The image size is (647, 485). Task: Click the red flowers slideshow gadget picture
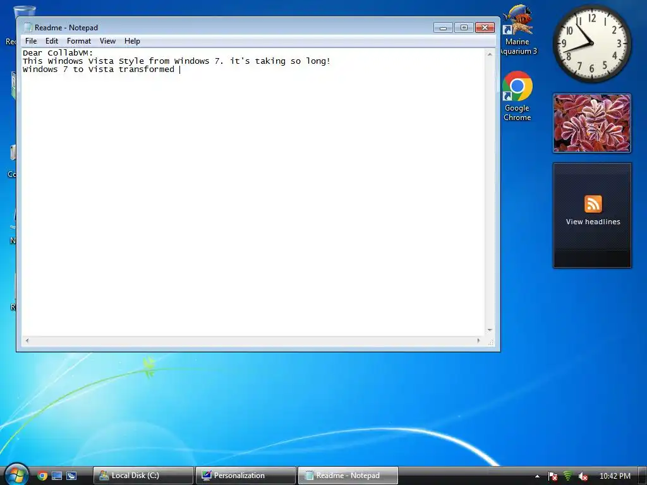pyautogui.click(x=591, y=123)
